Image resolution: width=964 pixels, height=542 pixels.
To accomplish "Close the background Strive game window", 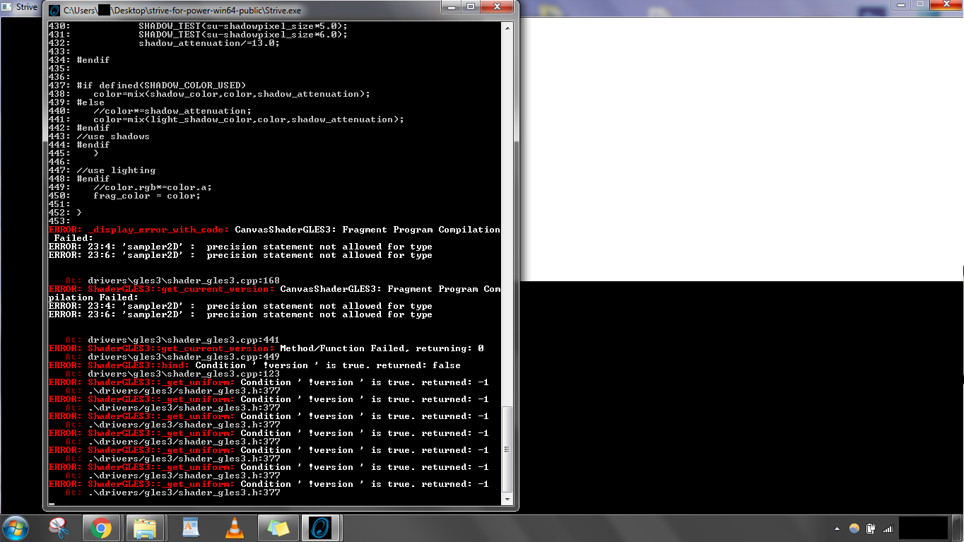I will pos(946,4).
